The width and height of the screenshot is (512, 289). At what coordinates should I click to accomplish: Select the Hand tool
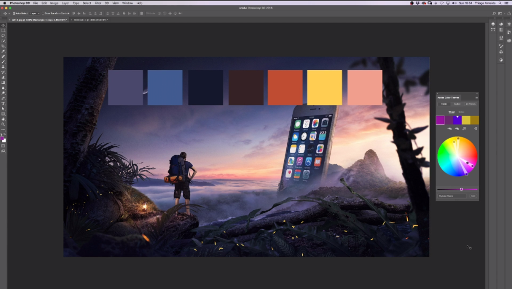pyautogui.click(x=3, y=119)
